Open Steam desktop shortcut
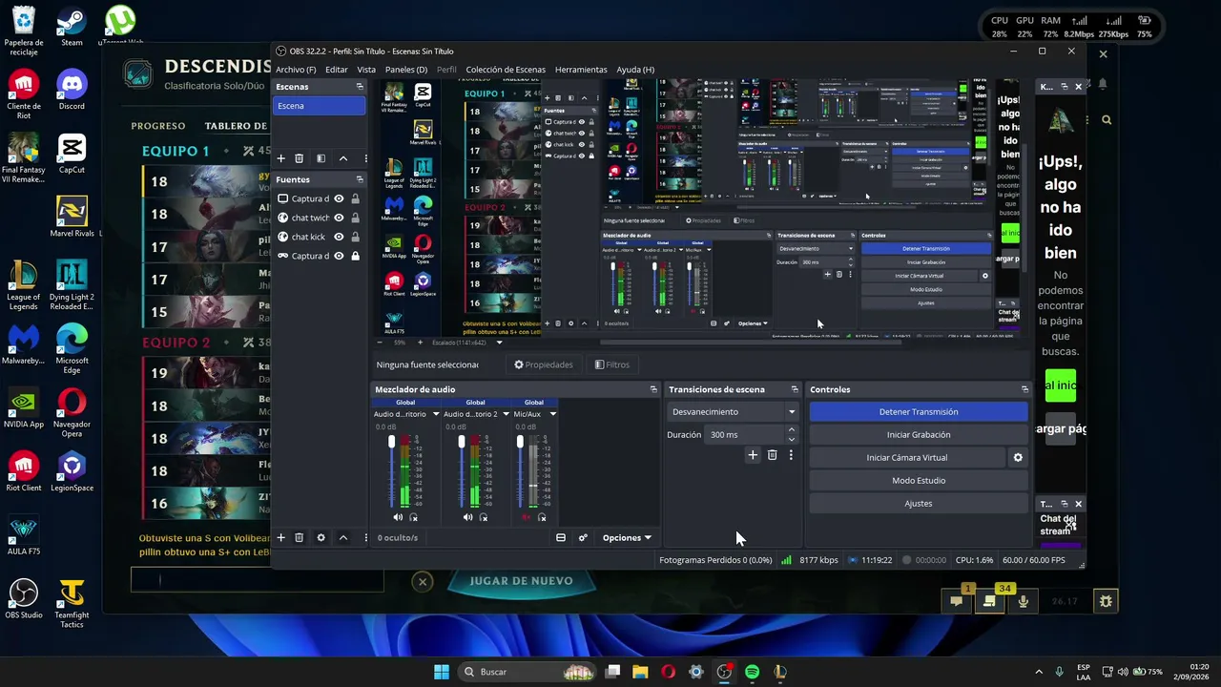This screenshot has width=1221, height=687. tap(72, 27)
